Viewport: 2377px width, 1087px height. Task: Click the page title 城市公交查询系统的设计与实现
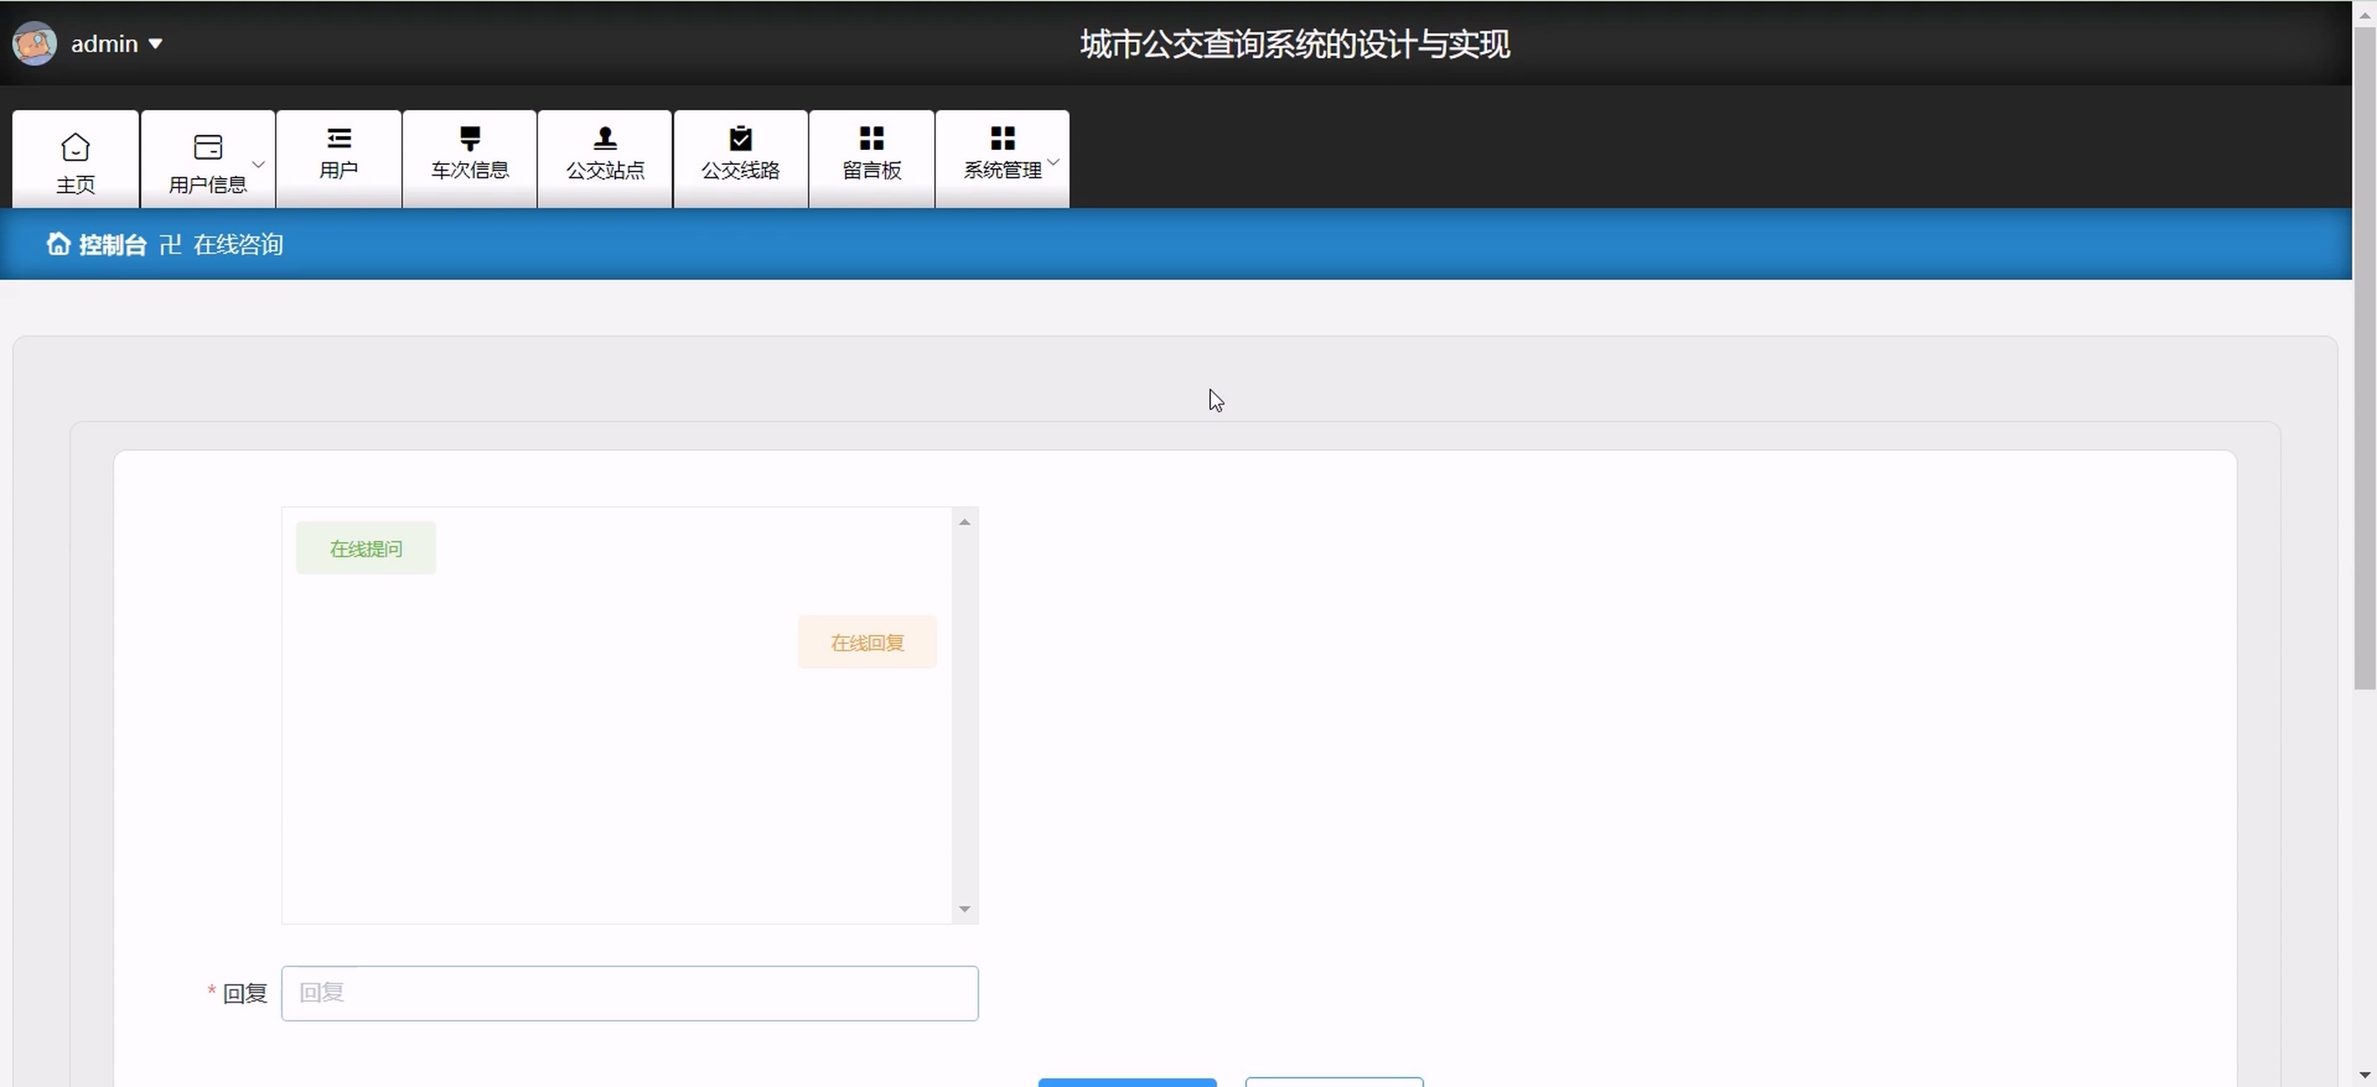1295,44
